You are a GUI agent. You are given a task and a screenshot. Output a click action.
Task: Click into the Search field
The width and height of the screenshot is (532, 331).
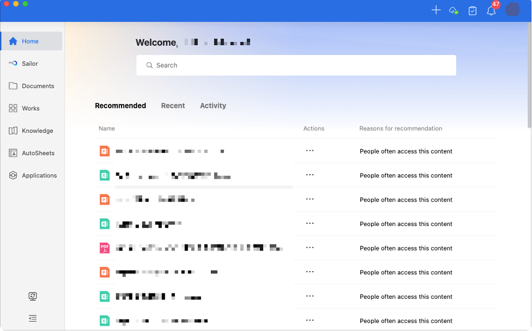tap(296, 65)
